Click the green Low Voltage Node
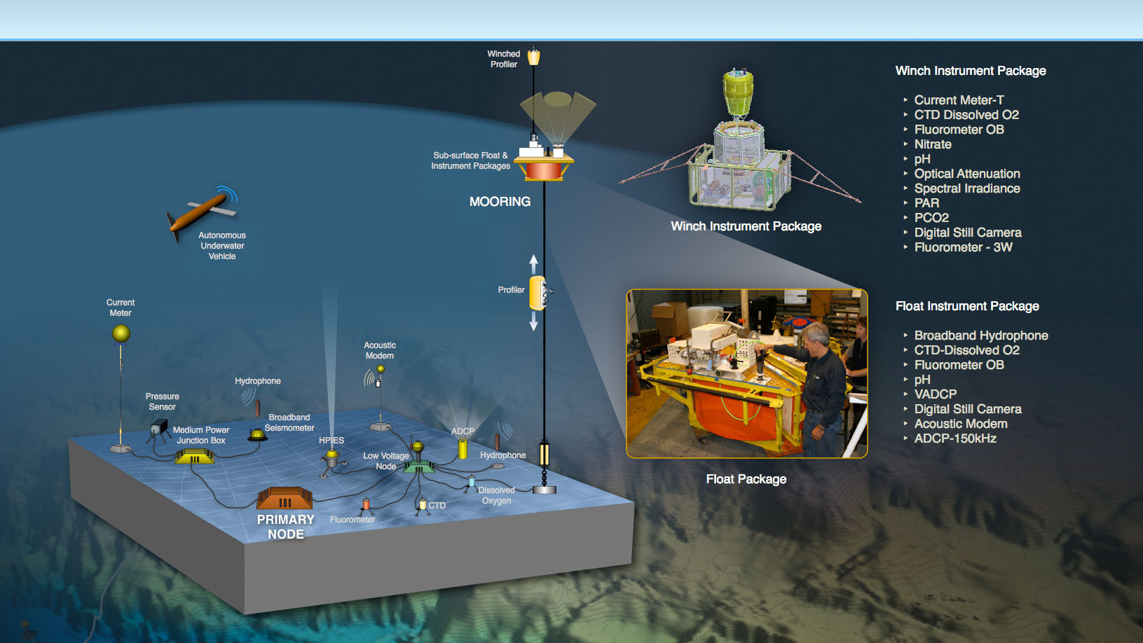Viewport: 1143px width, 643px height. [418, 466]
